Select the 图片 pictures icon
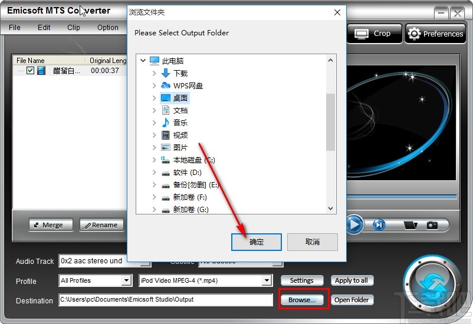Image resolution: width=473 pixels, height=324 pixels. point(166,147)
